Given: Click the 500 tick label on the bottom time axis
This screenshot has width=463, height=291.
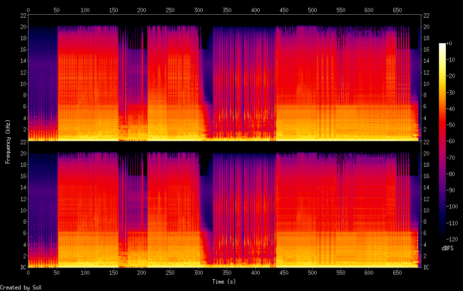Looking at the screenshot, I should click(x=312, y=272).
